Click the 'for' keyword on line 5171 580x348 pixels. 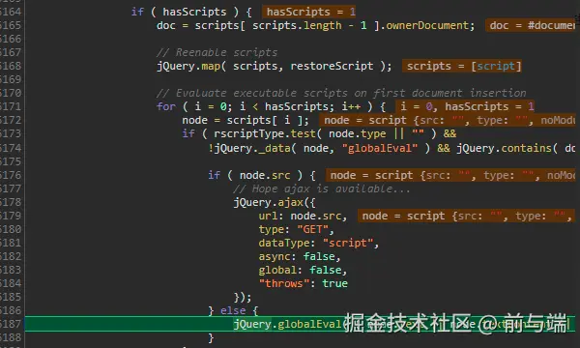tap(166, 106)
